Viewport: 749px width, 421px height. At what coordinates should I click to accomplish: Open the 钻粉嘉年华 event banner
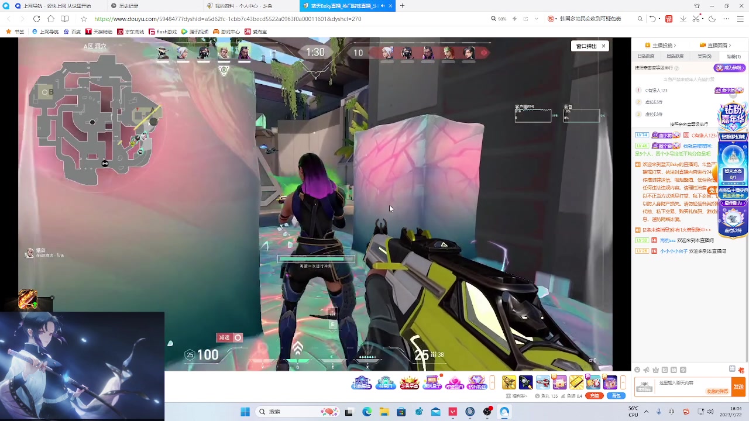[733, 118]
